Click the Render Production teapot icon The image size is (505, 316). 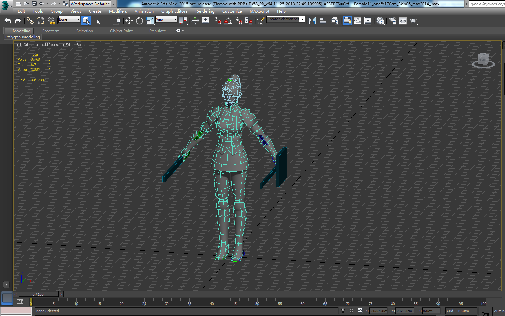coord(413,21)
